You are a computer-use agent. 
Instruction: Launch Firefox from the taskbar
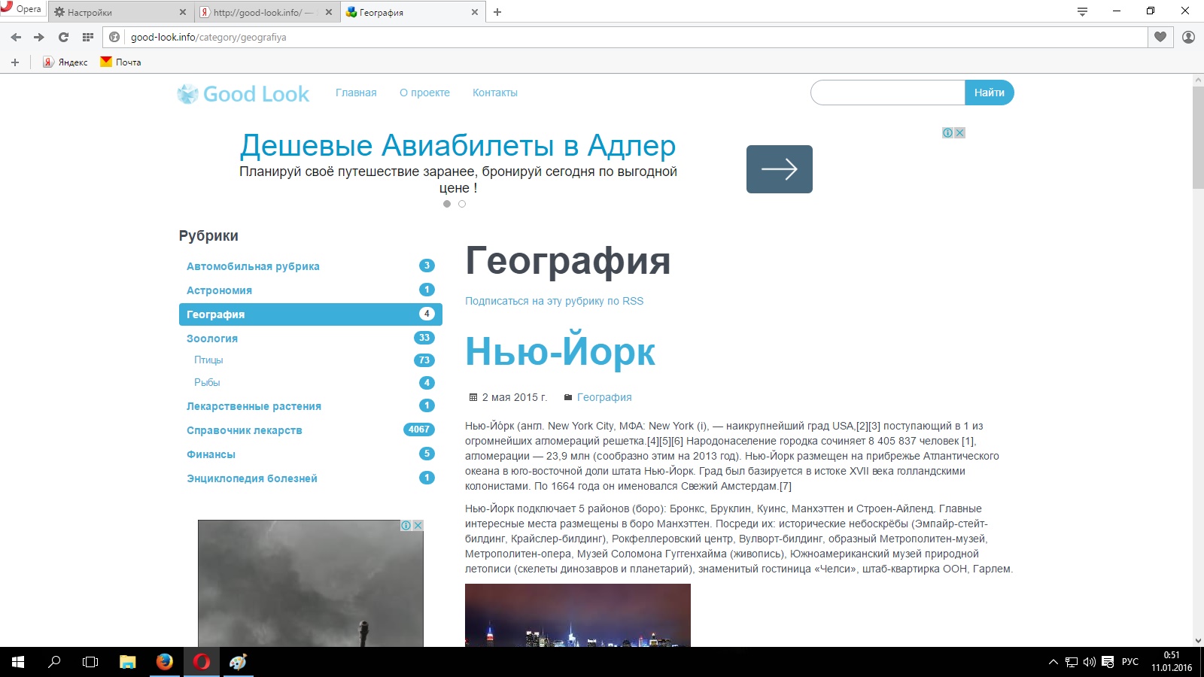165,662
